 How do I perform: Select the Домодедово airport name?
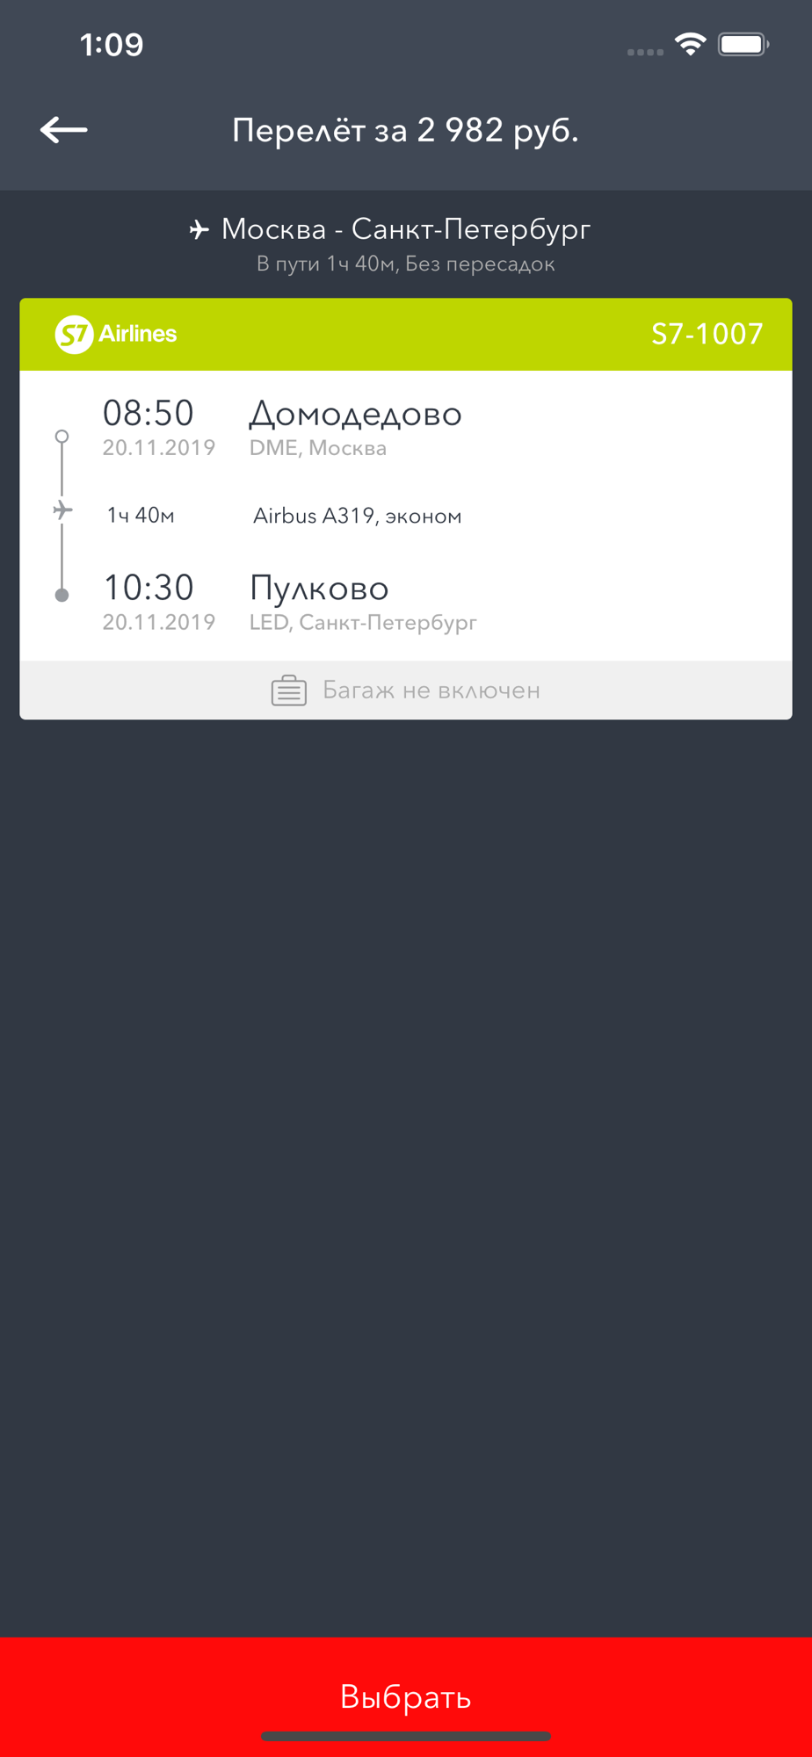[355, 414]
